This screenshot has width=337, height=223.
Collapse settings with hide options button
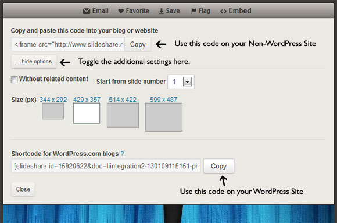(34, 62)
